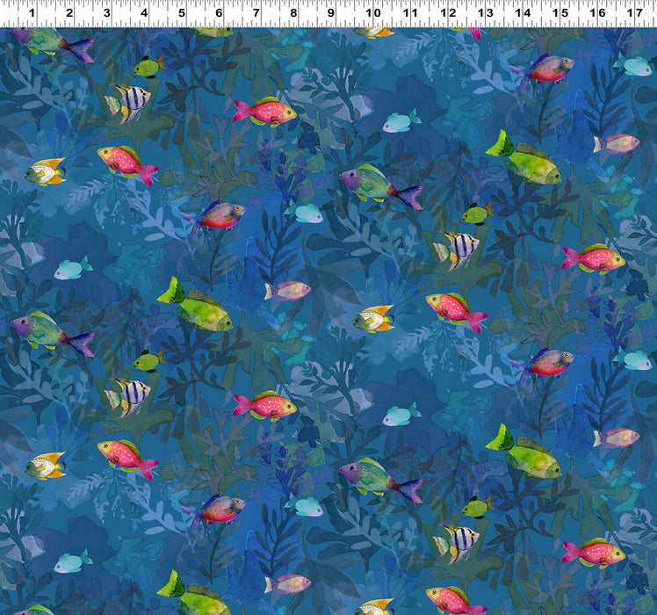Select the number 3 on the ruler

coord(106,13)
